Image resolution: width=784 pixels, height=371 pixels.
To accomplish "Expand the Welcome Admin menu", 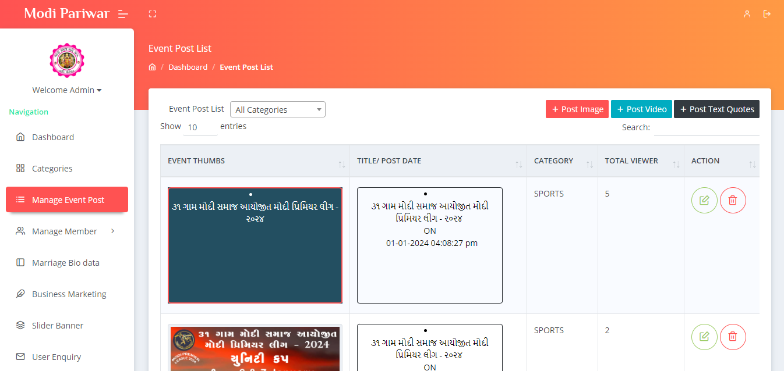I will [67, 90].
